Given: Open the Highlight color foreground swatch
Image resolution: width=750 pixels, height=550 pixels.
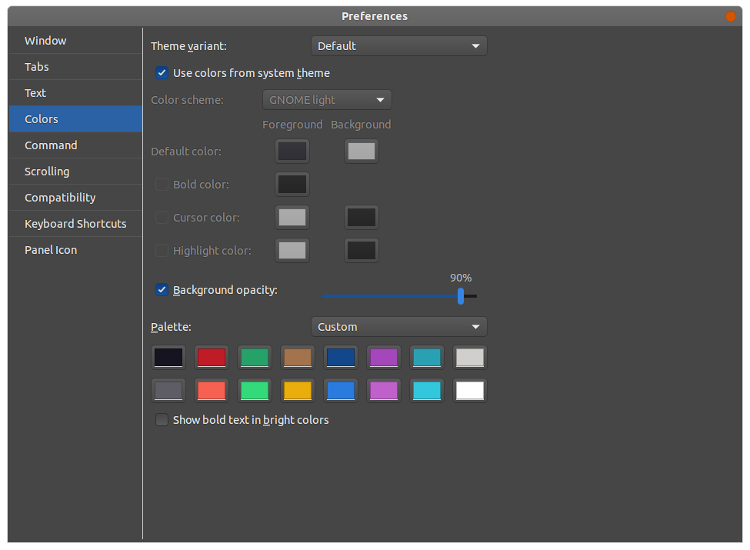Looking at the screenshot, I should click(x=292, y=251).
